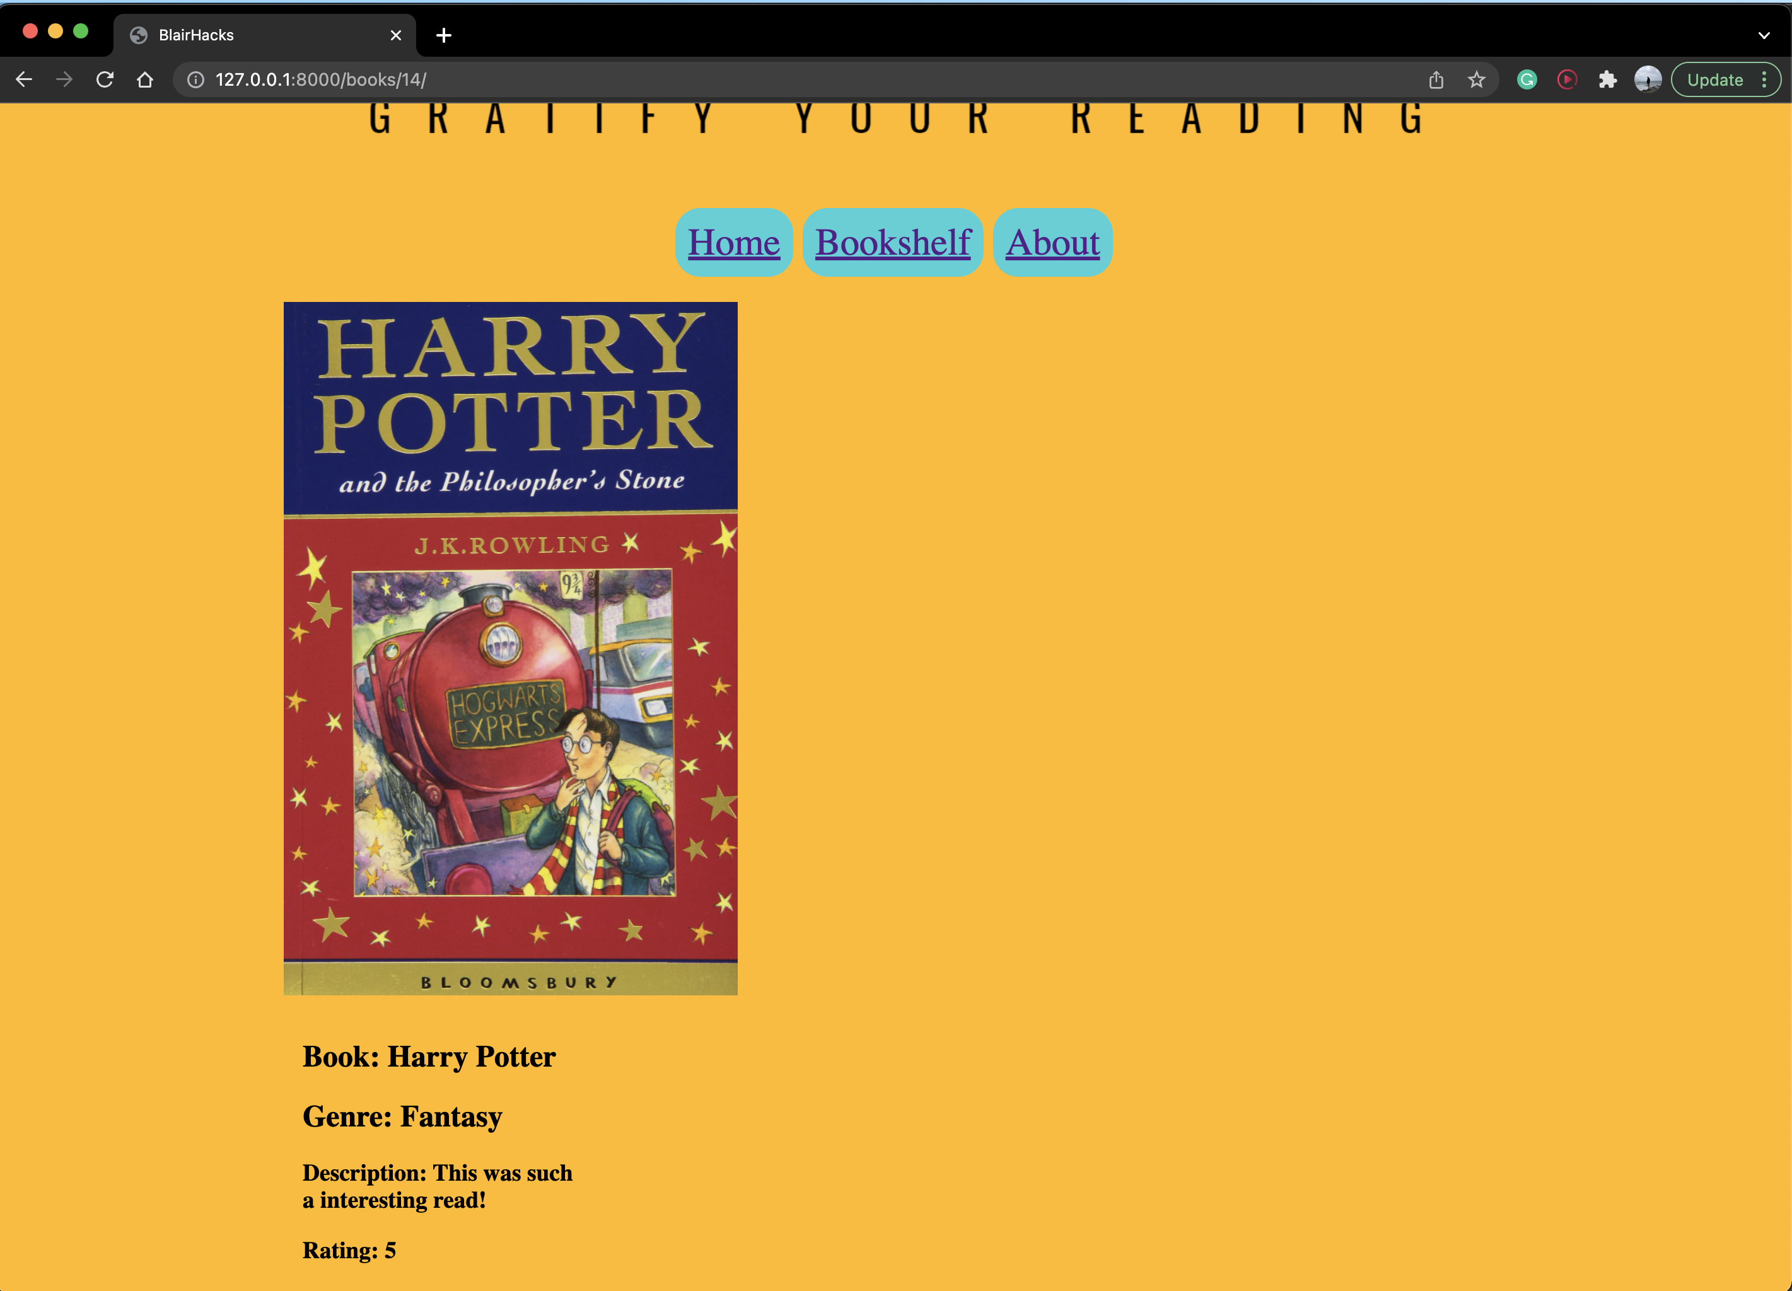Click the browser back arrow

coord(24,80)
